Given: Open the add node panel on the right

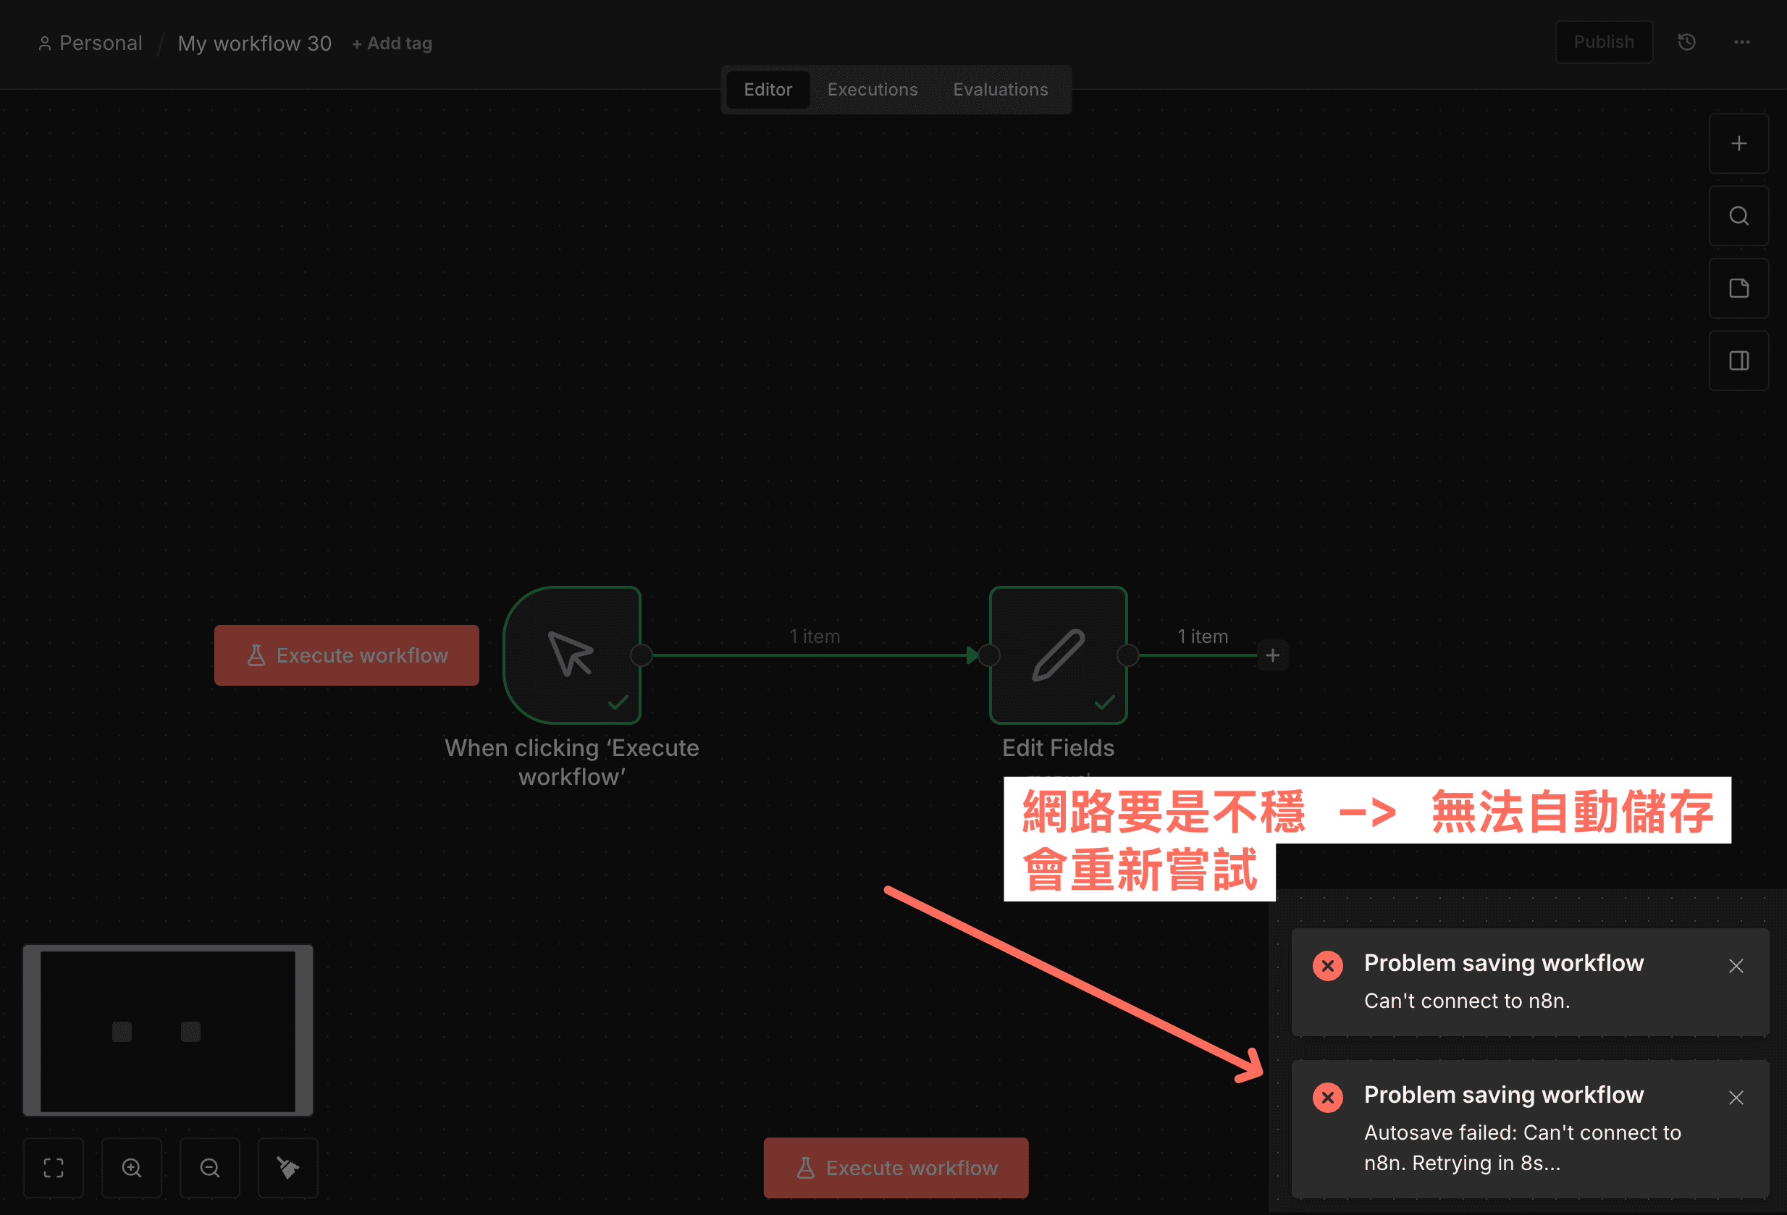Looking at the screenshot, I should click(1738, 143).
